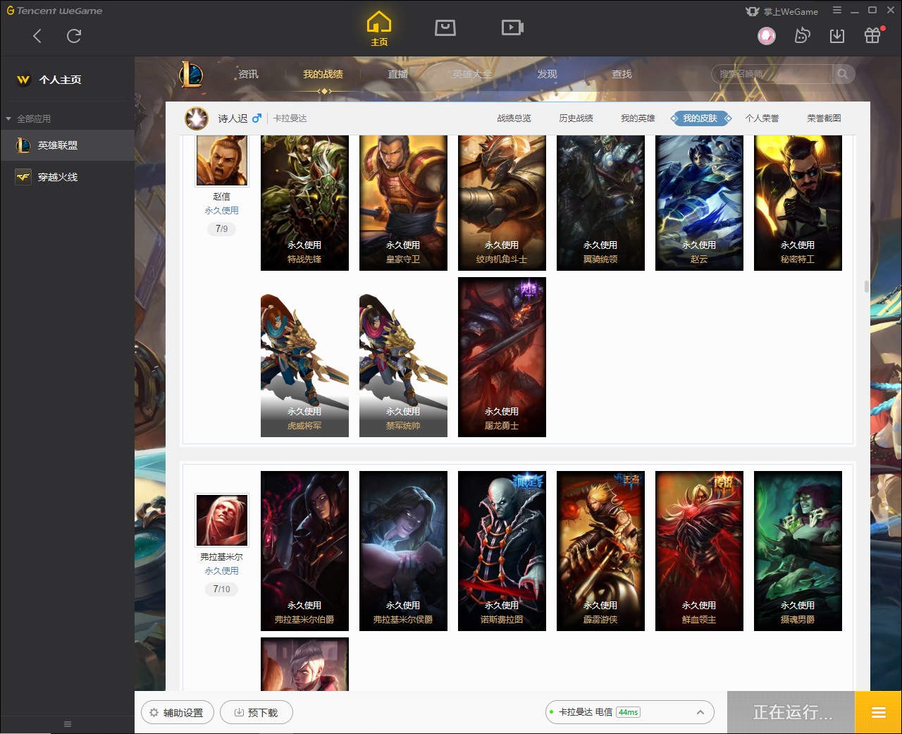Select 英雄联盟 in the sidebar
Image resolution: width=902 pixels, height=734 pixels.
click(67, 145)
